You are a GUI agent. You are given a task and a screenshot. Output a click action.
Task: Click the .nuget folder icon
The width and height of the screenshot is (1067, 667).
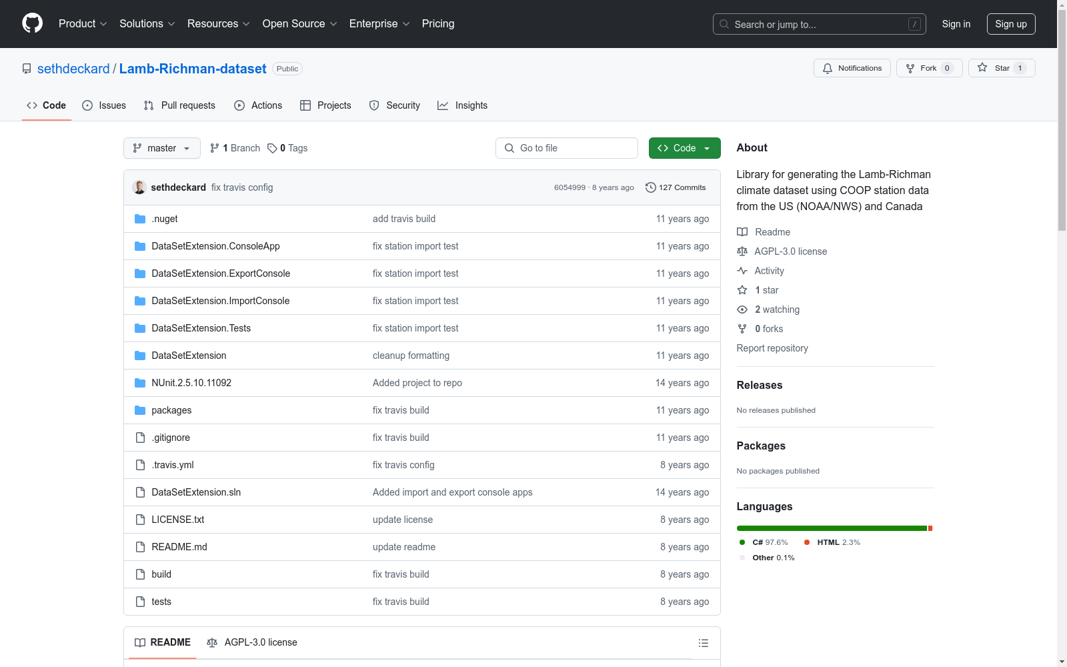click(140, 219)
